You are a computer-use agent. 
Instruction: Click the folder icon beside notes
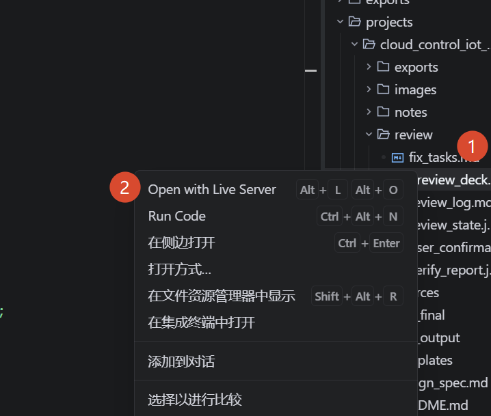pos(383,112)
